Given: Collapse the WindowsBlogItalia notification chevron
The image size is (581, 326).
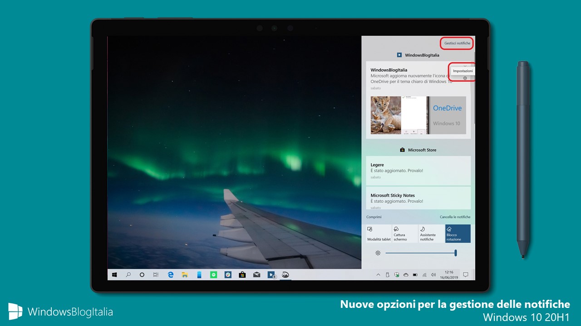Looking at the screenshot, I should point(465,66).
